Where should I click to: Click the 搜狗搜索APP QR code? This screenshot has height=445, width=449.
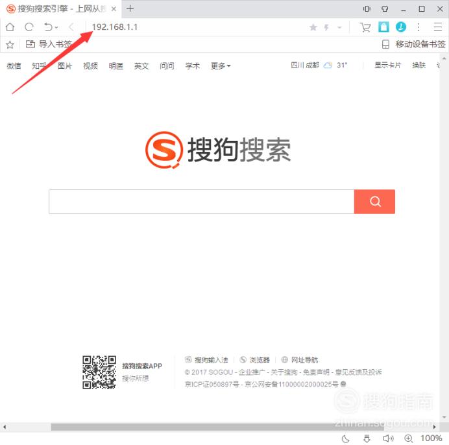pos(99,372)
